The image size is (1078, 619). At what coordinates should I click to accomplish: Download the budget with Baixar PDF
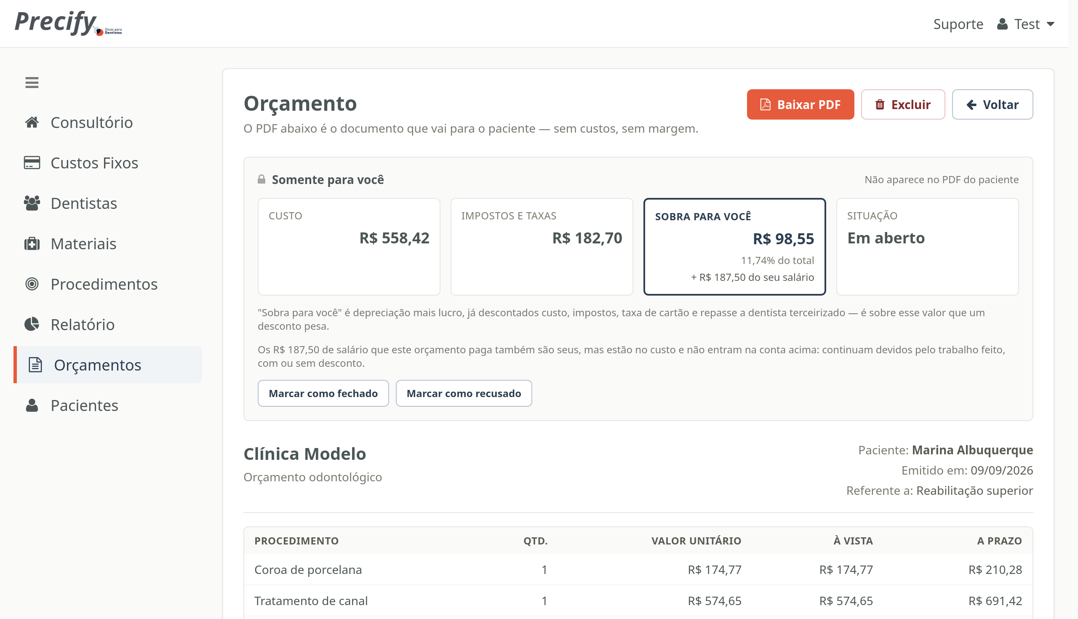coord(800,104)
